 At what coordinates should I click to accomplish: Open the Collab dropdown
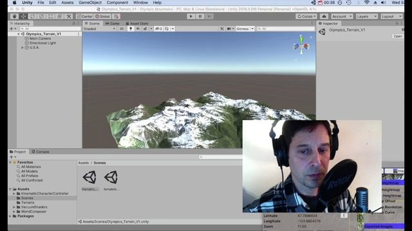(x=306, y=17)
